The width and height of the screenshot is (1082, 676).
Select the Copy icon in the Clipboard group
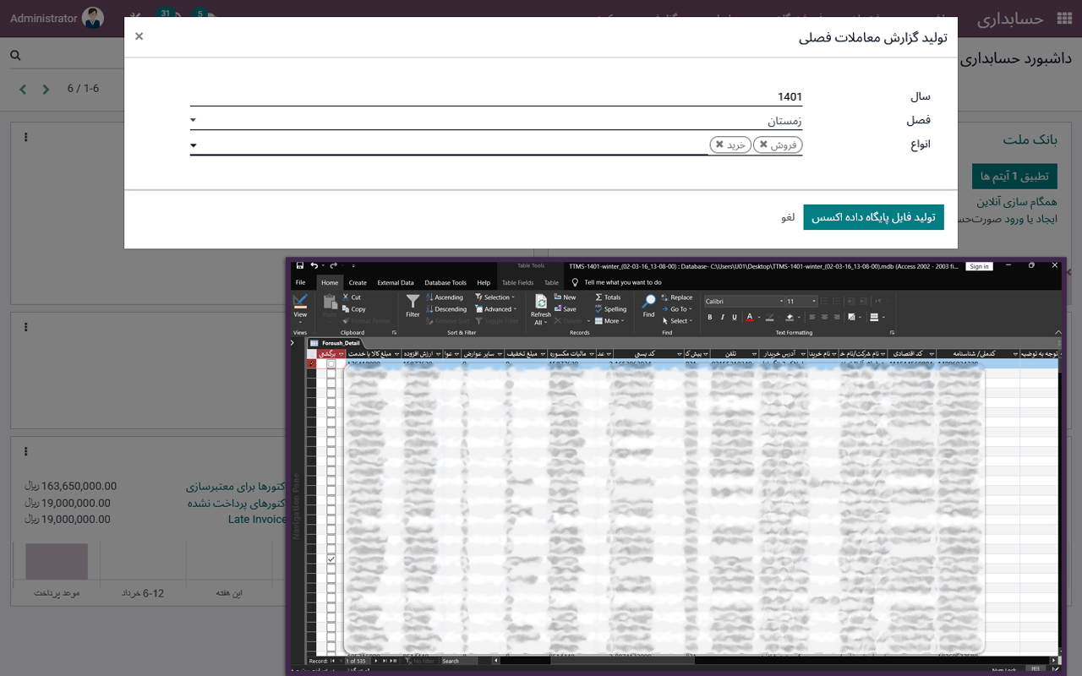tap(347, 308)
